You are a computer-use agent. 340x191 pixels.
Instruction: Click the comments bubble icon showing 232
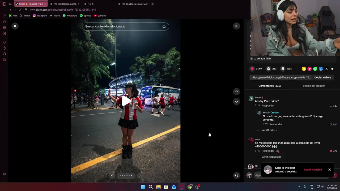tap(268, 69)
